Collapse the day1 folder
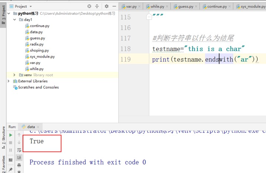 (14, 20)
